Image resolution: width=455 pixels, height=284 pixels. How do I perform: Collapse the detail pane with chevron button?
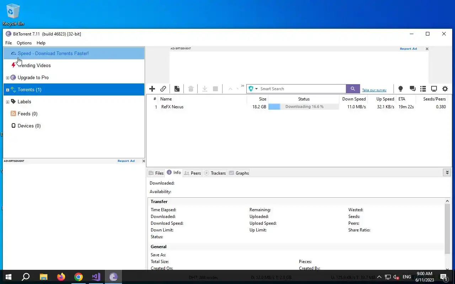point(447,173)
